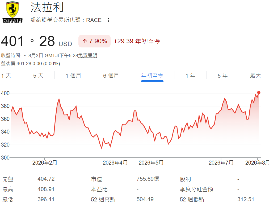The width and height of the screenshot is (269, 203).
Task: Click the stock code text RACE
Action: click(x=94, y=20)
